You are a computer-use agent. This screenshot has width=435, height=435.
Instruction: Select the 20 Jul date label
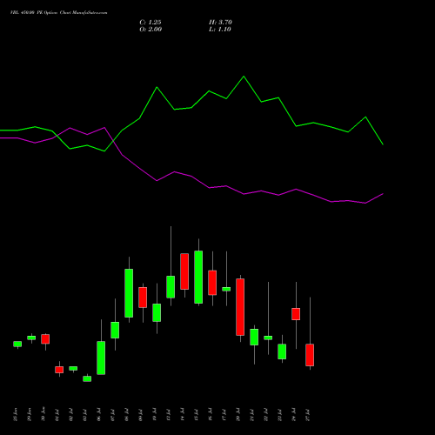238,415
